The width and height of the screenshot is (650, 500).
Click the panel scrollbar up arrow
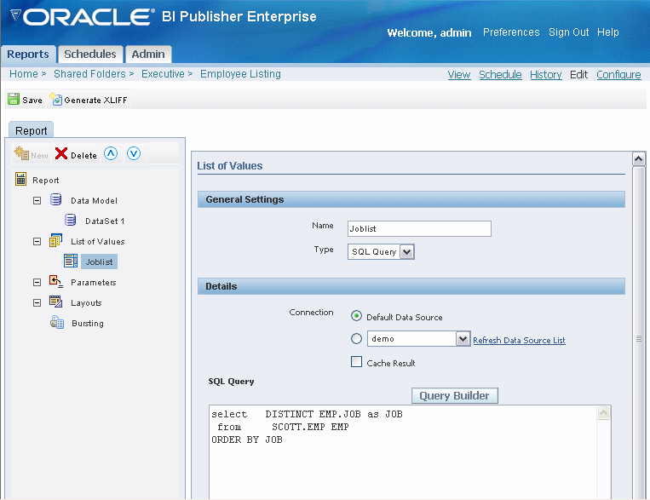coord(638,158)
